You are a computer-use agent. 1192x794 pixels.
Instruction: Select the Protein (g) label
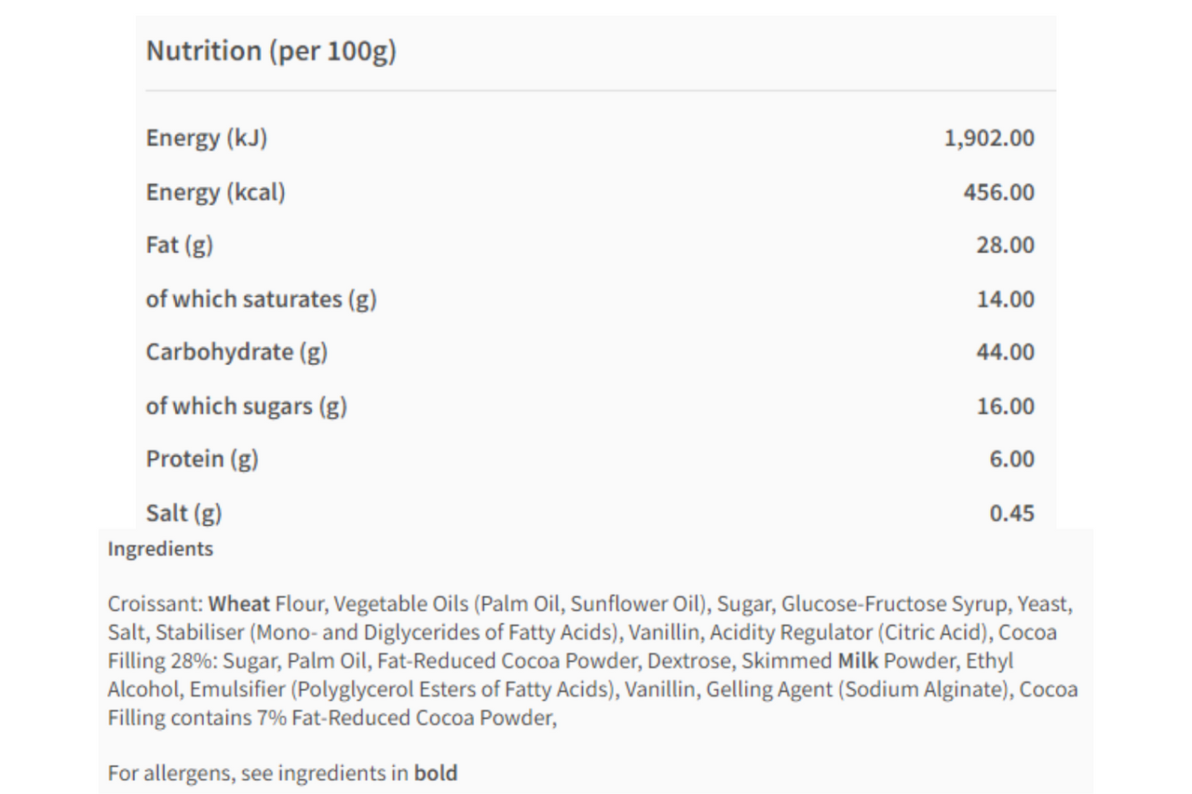[x=202, y=460]
